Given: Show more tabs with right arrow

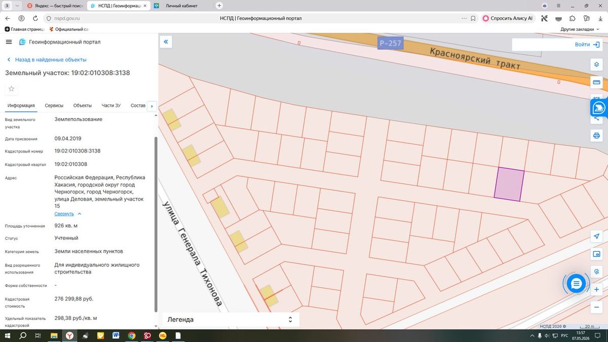Looking at the screenshot, I should [x=152, y=106].
